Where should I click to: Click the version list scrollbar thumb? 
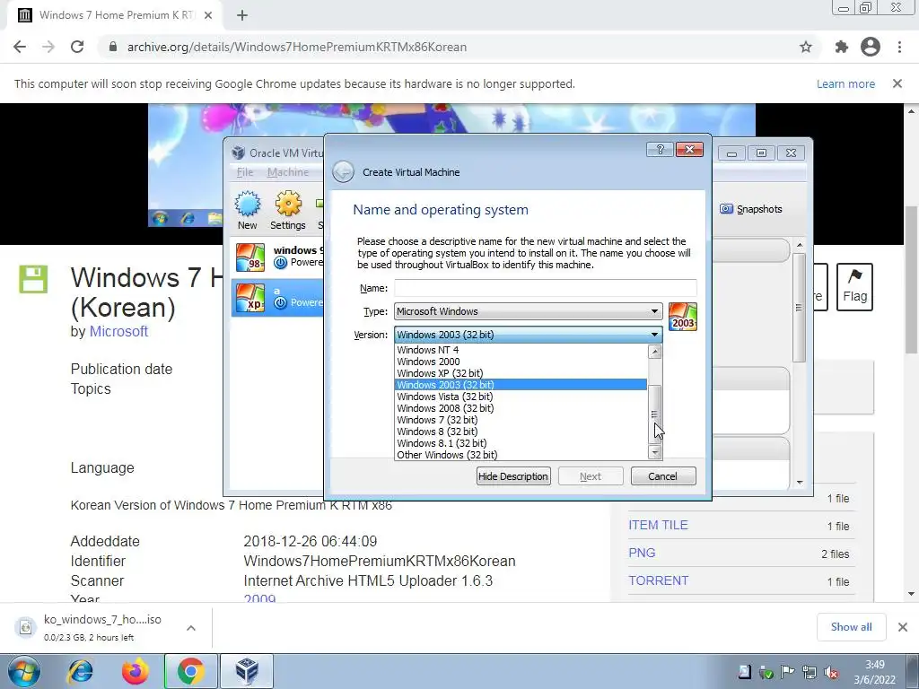coord(654,414)
